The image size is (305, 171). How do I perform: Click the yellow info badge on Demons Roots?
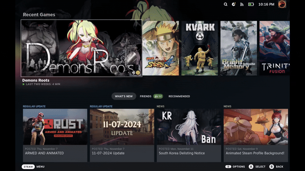click(x=138, y=73)
